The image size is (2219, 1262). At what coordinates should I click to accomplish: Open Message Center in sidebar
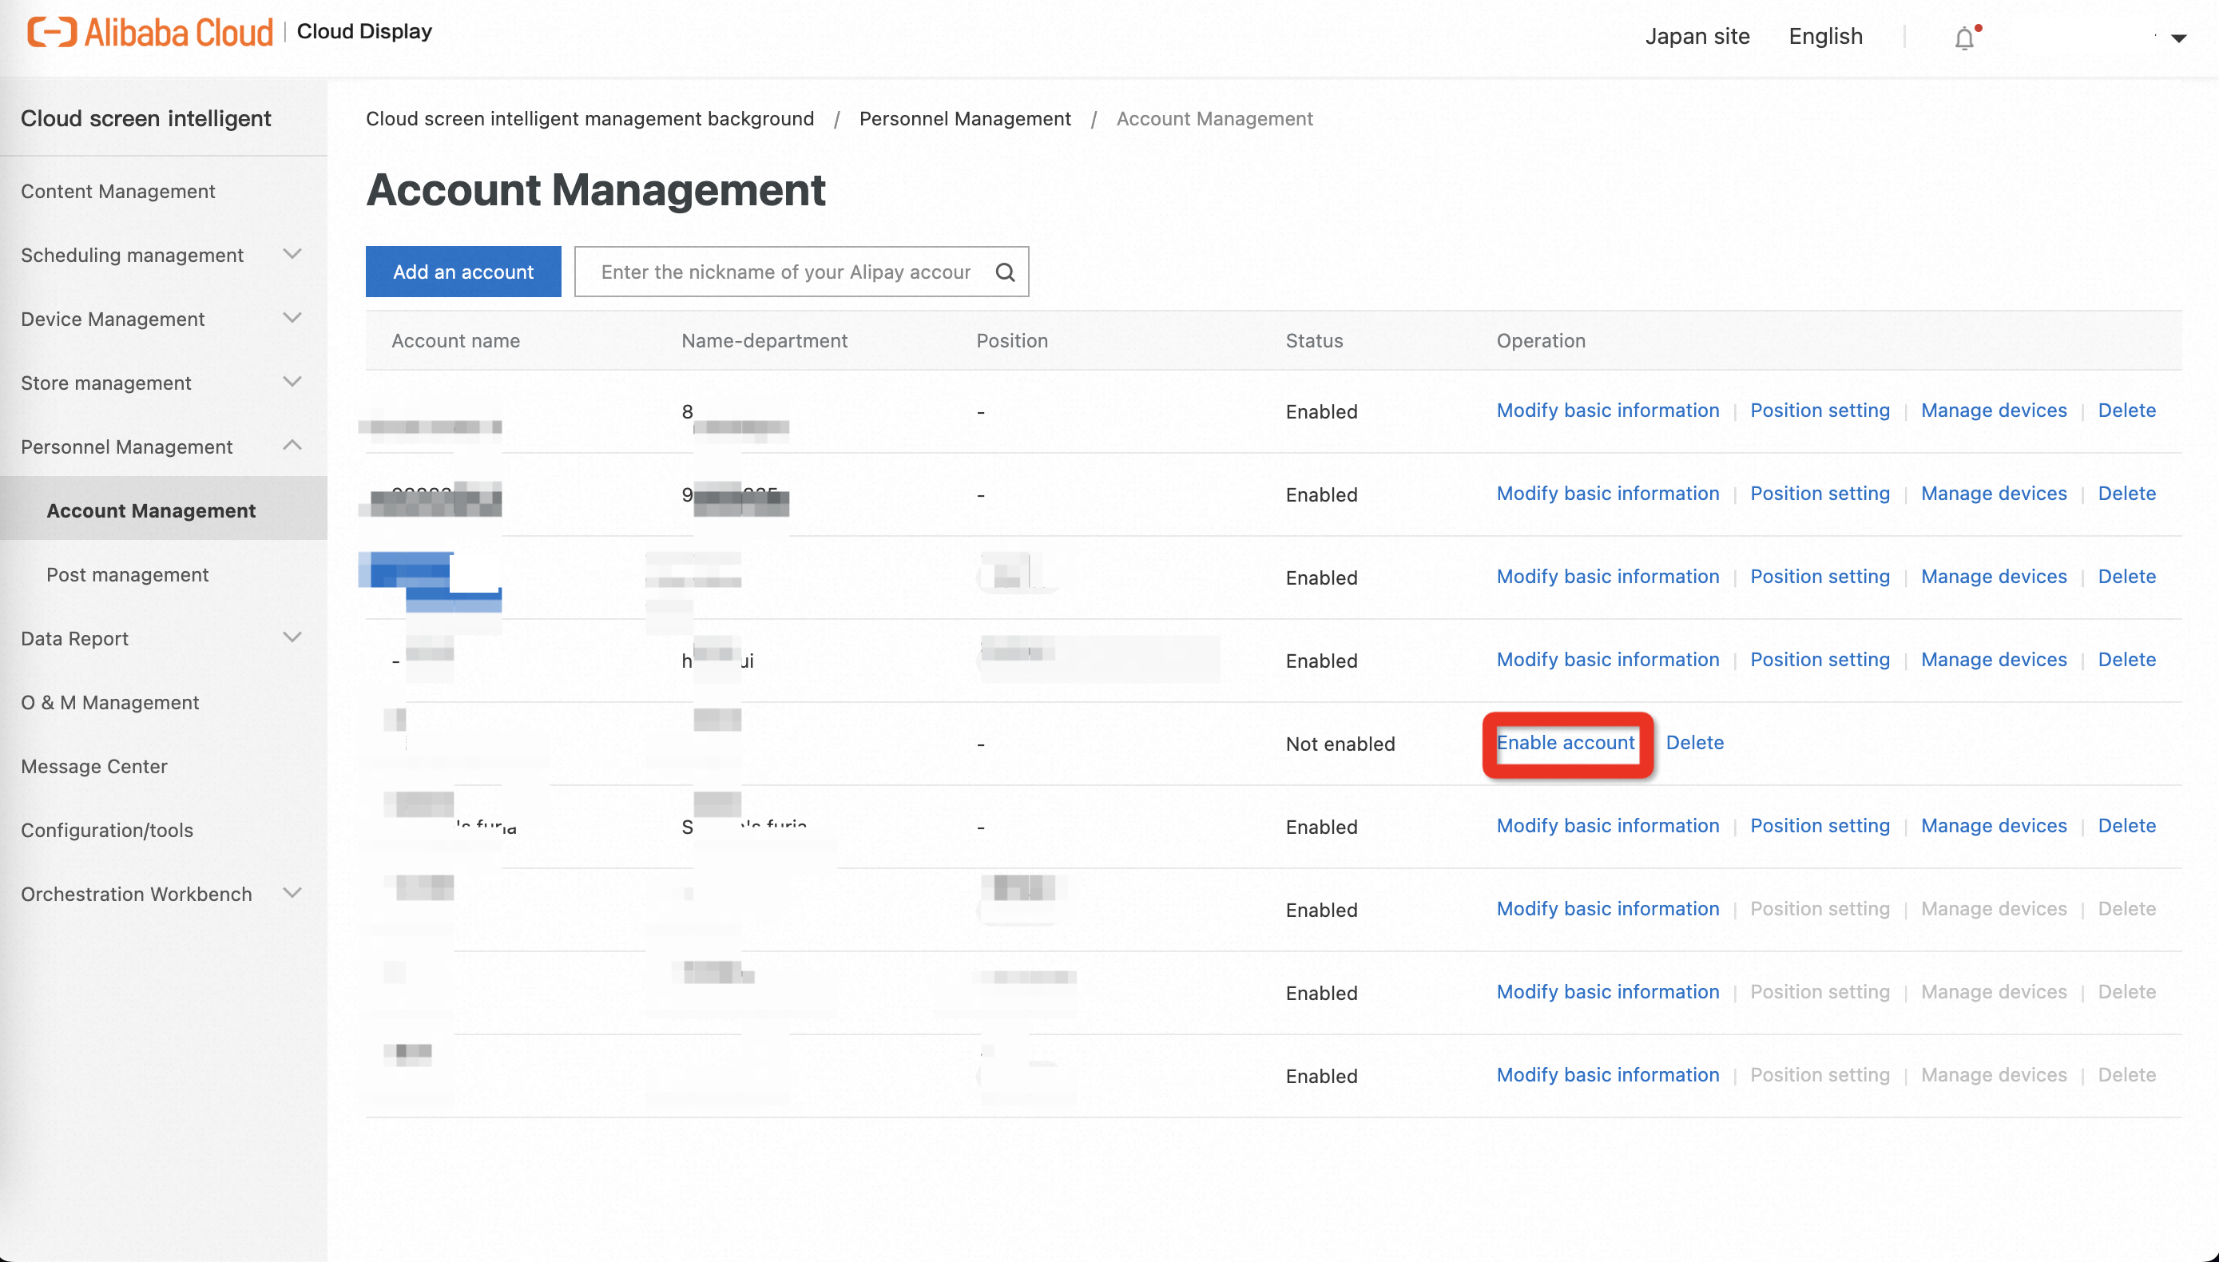[x=93, y=766]
